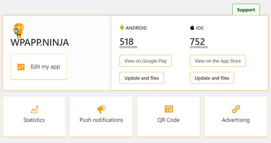This screenshot has height=143, width=271.
Task: Click the sliders icon beside Edit my app
Action: coord(21,67)
